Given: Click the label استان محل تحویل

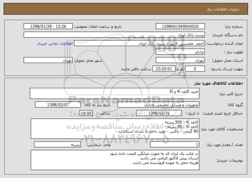Looking at the screenshot, I should pos(227,60).
